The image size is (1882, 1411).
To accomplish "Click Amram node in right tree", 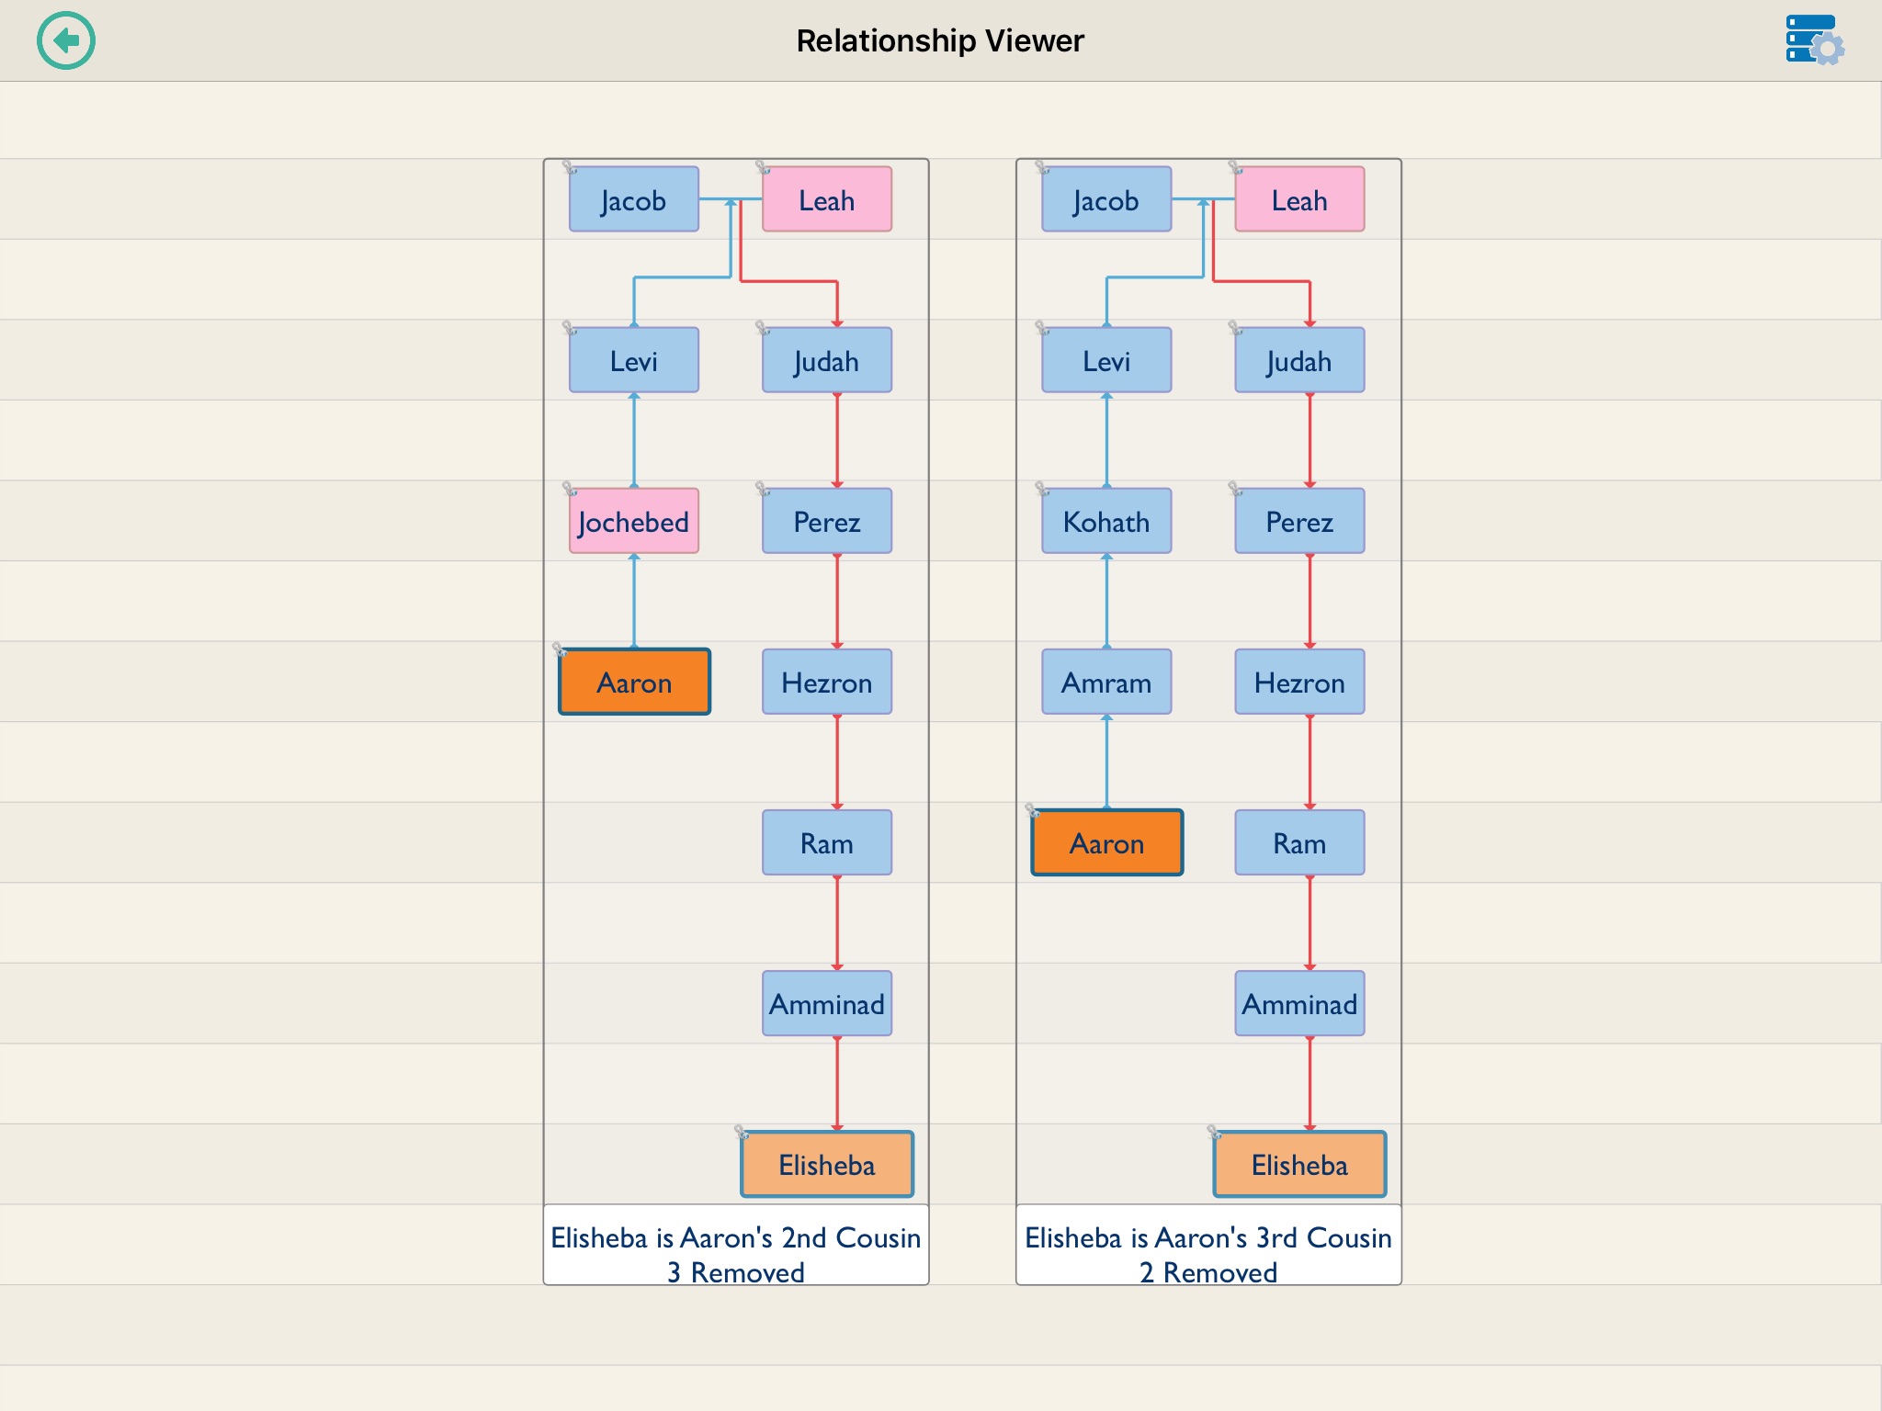I will coord(1110,681).
